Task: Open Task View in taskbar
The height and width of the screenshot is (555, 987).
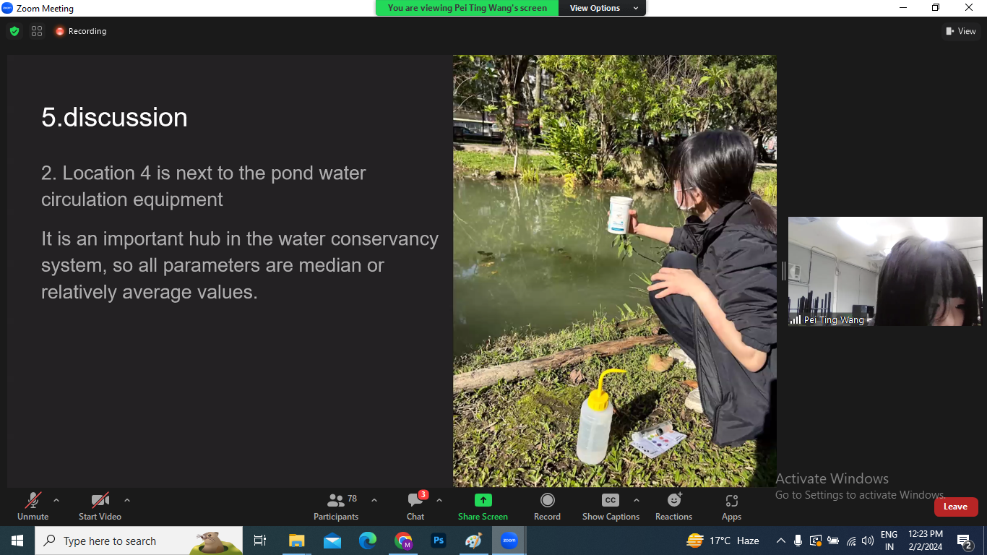Action: pos(260,541)
